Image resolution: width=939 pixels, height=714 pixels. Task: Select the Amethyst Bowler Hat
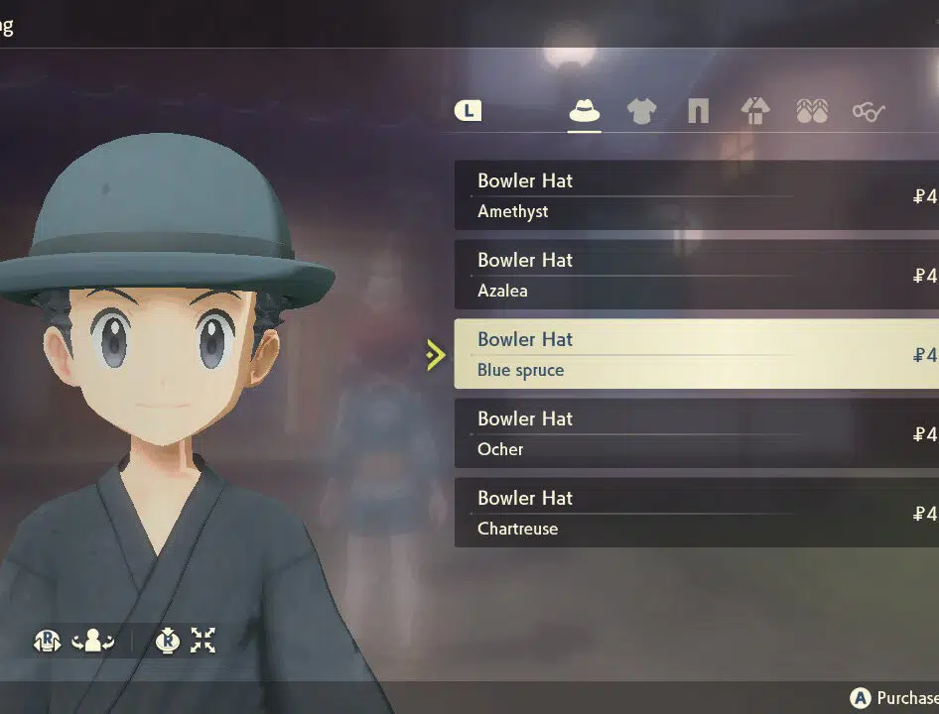[x=697, y=195]
